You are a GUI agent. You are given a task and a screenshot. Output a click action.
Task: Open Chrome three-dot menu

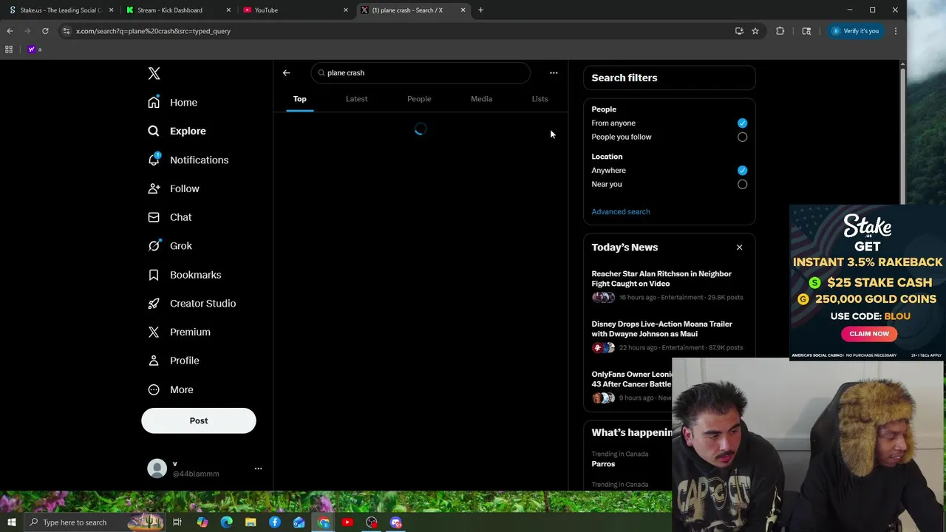click(895, 31)
